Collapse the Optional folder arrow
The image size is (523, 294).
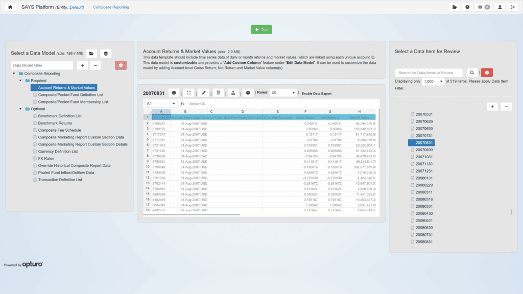coord(20,109)
